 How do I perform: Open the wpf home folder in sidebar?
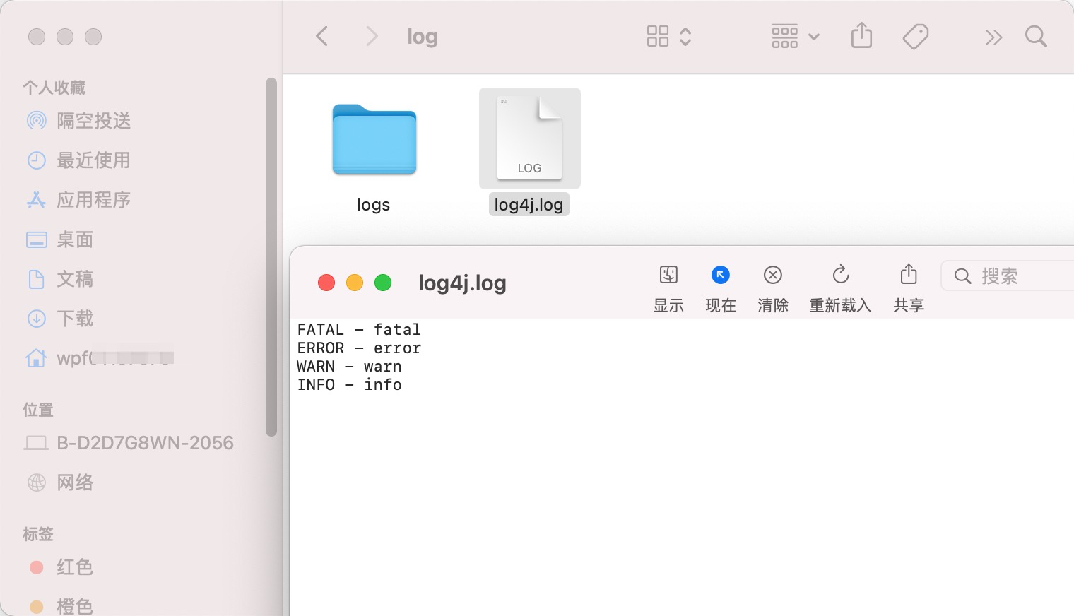tap(99, 358)
